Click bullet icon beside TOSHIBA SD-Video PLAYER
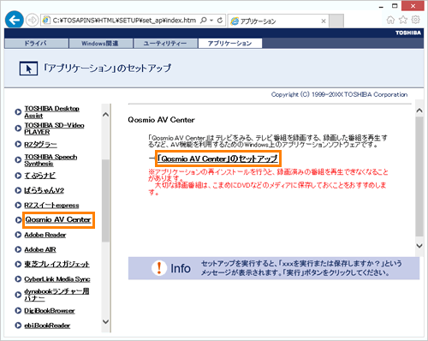The width and height of the screenshot is (428, 341). coord(18,129)
